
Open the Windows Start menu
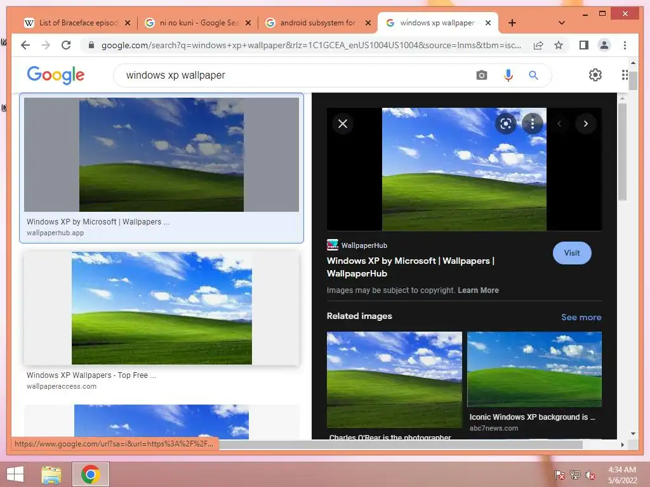[x=15, y=474]
